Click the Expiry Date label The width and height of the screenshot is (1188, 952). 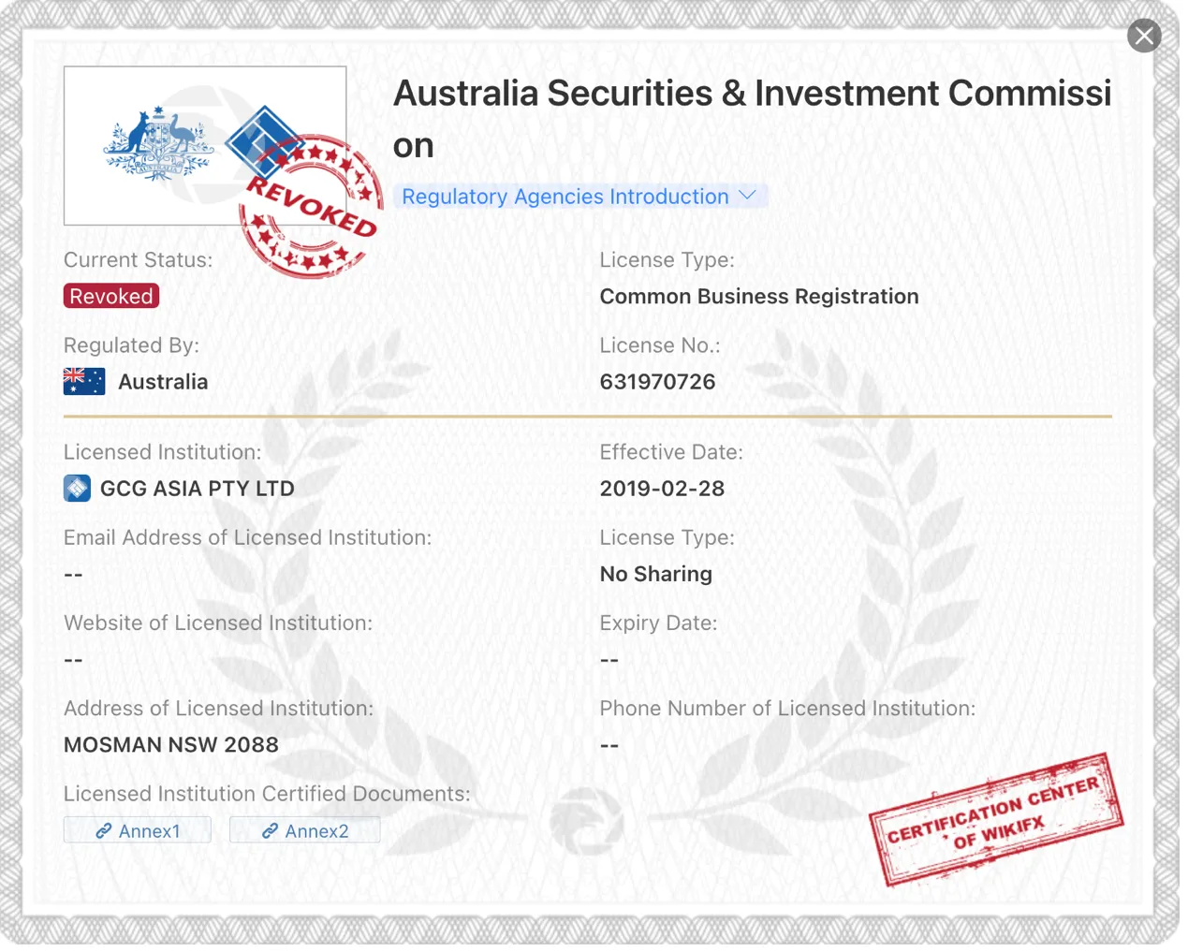[658, 623]
